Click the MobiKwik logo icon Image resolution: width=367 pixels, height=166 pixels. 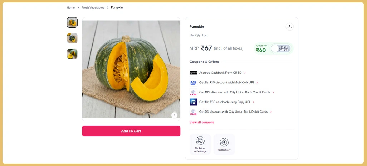pos(194,83)
